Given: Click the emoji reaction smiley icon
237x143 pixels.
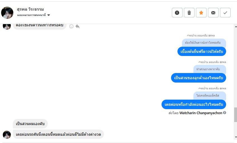Looking at the screenshot, I should click(71, 26).
